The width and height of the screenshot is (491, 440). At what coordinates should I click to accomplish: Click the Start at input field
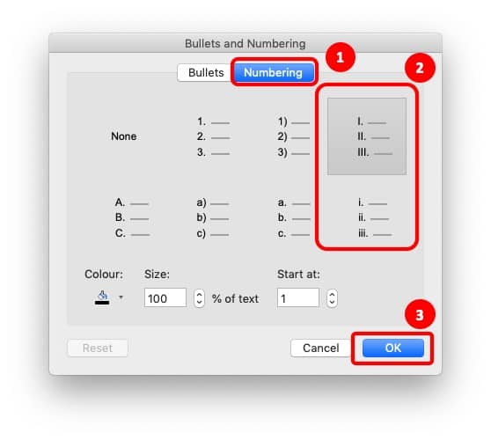(x=298, y=297)
